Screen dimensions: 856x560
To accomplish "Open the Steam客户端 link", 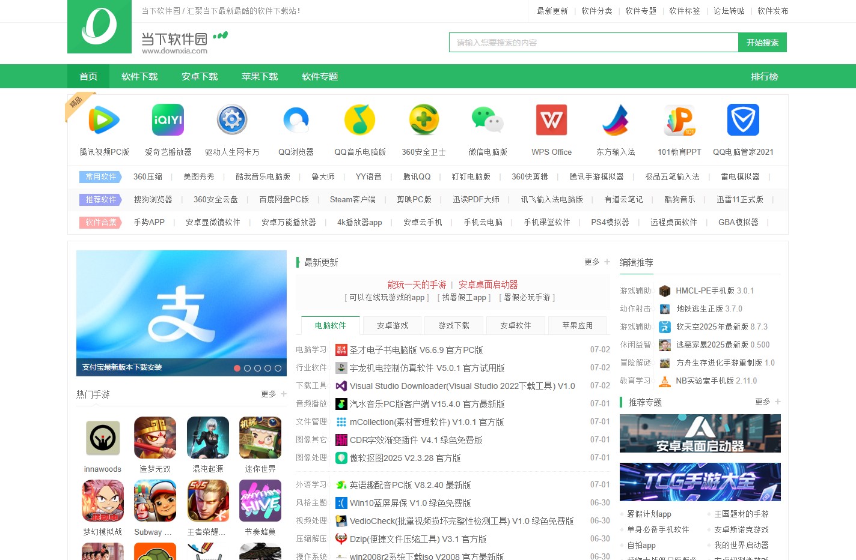I will point(353,199).
